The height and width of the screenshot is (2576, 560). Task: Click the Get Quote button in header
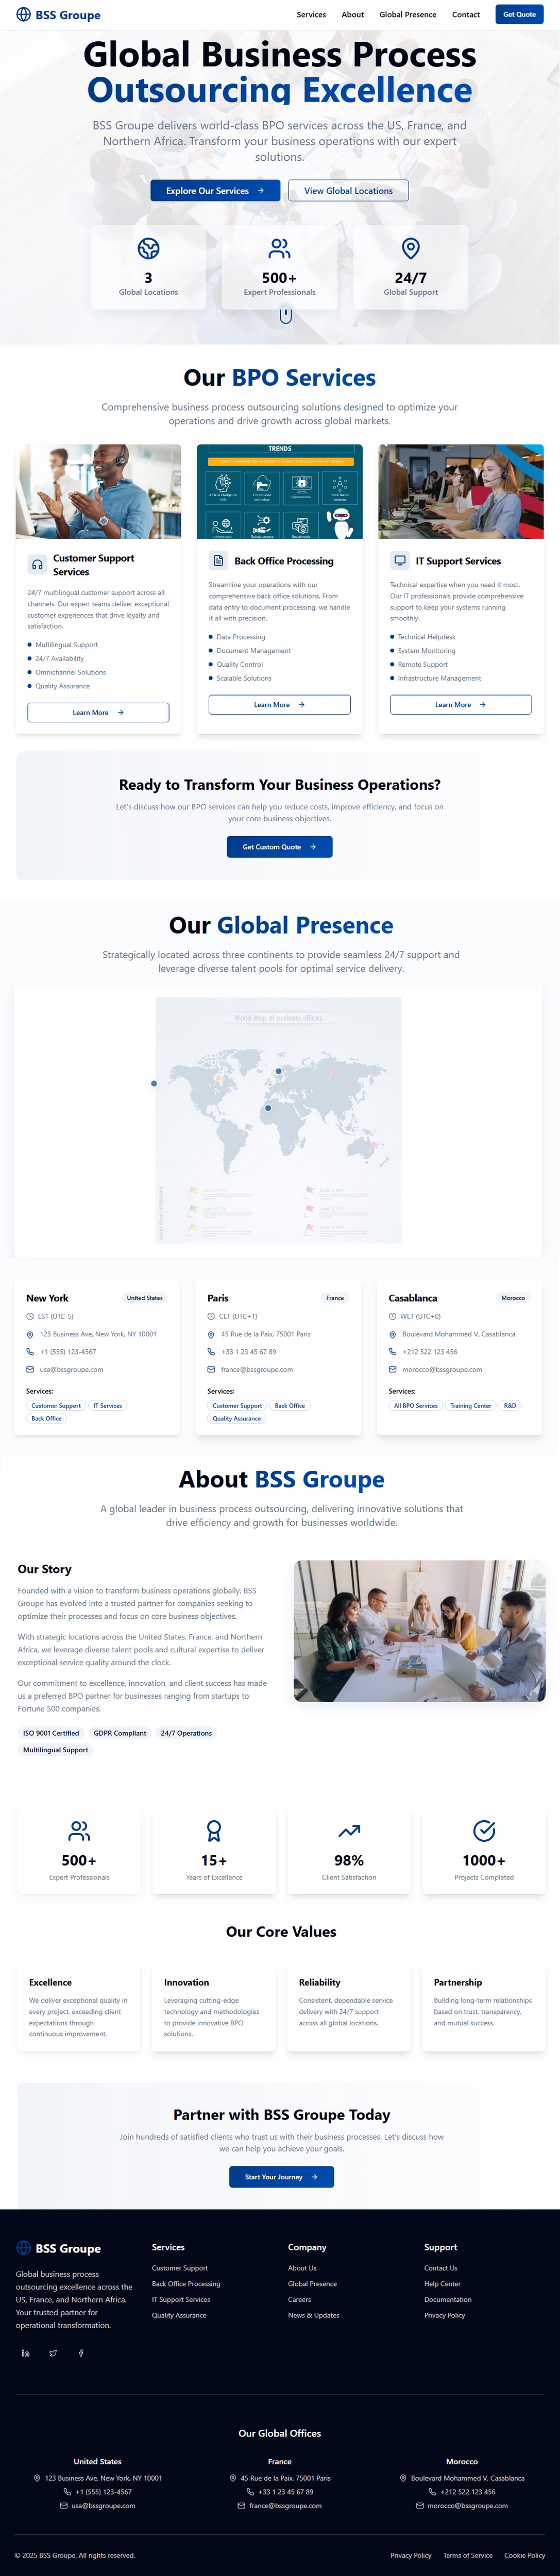[520, 14]
